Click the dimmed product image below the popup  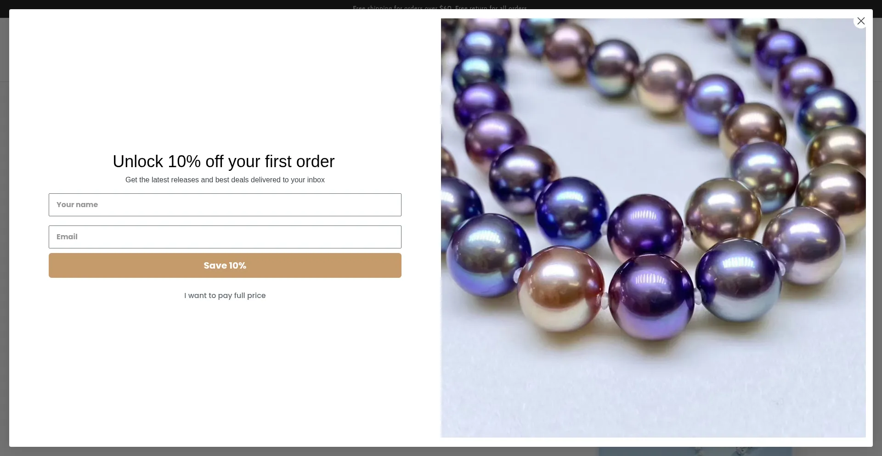pyautogui.click(x=695, y=451)
